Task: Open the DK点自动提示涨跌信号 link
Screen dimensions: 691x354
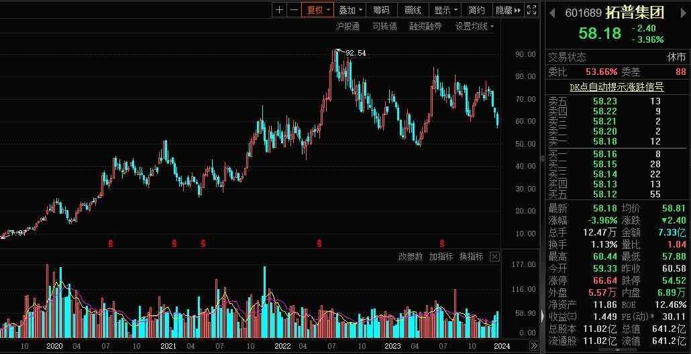Action: pyautogui.click(x=617, y=87)
